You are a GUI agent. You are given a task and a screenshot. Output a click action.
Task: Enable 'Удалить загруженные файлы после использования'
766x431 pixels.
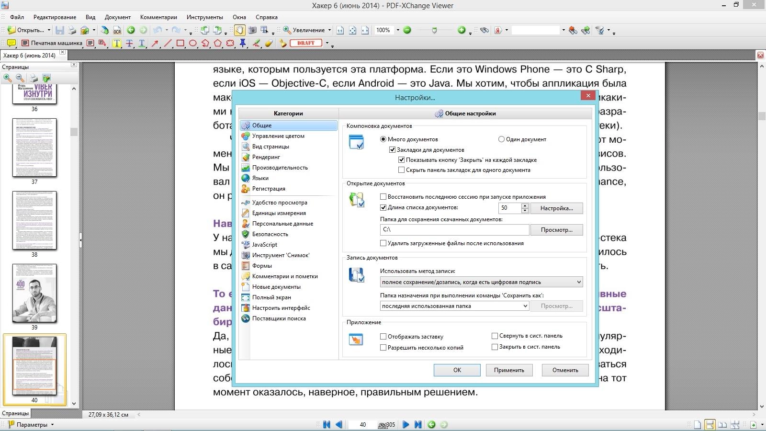pos(383,243)
